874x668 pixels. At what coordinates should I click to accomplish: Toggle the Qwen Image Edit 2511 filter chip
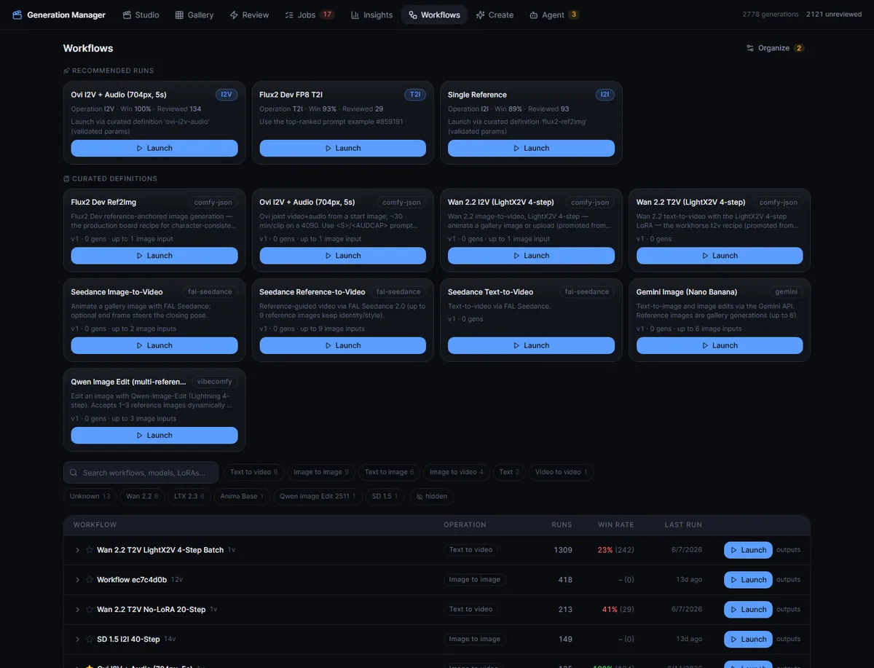coord(318,496)
